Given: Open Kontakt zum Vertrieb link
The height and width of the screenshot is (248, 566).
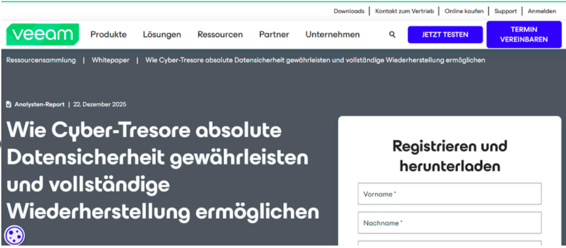Looking at the screenshot, I should tap(404, 11).
